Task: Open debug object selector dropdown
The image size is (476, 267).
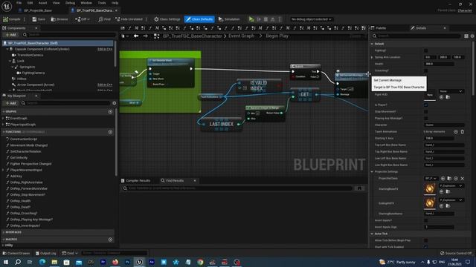Action: (x=311, y=19)
